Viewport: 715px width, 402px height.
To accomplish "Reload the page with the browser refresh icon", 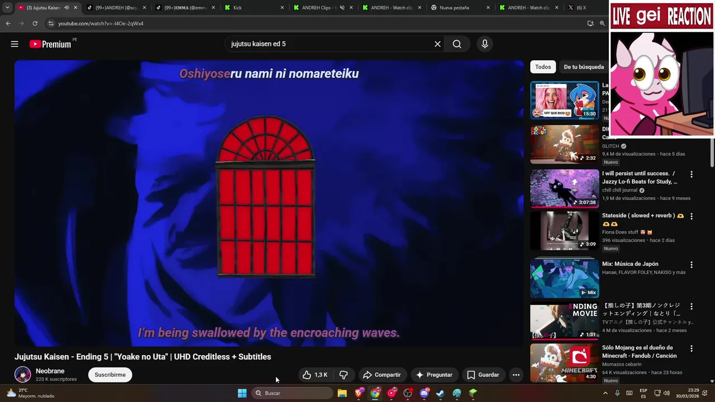I will 35,23.
